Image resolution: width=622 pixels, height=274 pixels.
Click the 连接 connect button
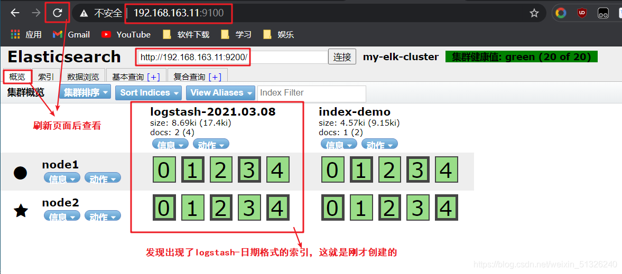pyautogui.click(x=342, y=57)
